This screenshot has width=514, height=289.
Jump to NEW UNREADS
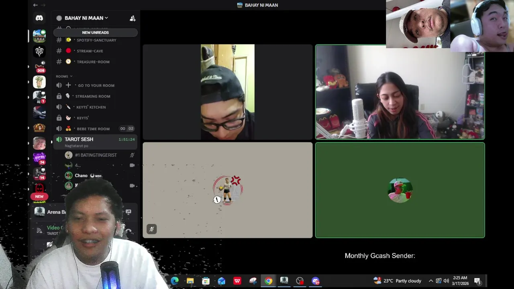(x=95, y=33)
